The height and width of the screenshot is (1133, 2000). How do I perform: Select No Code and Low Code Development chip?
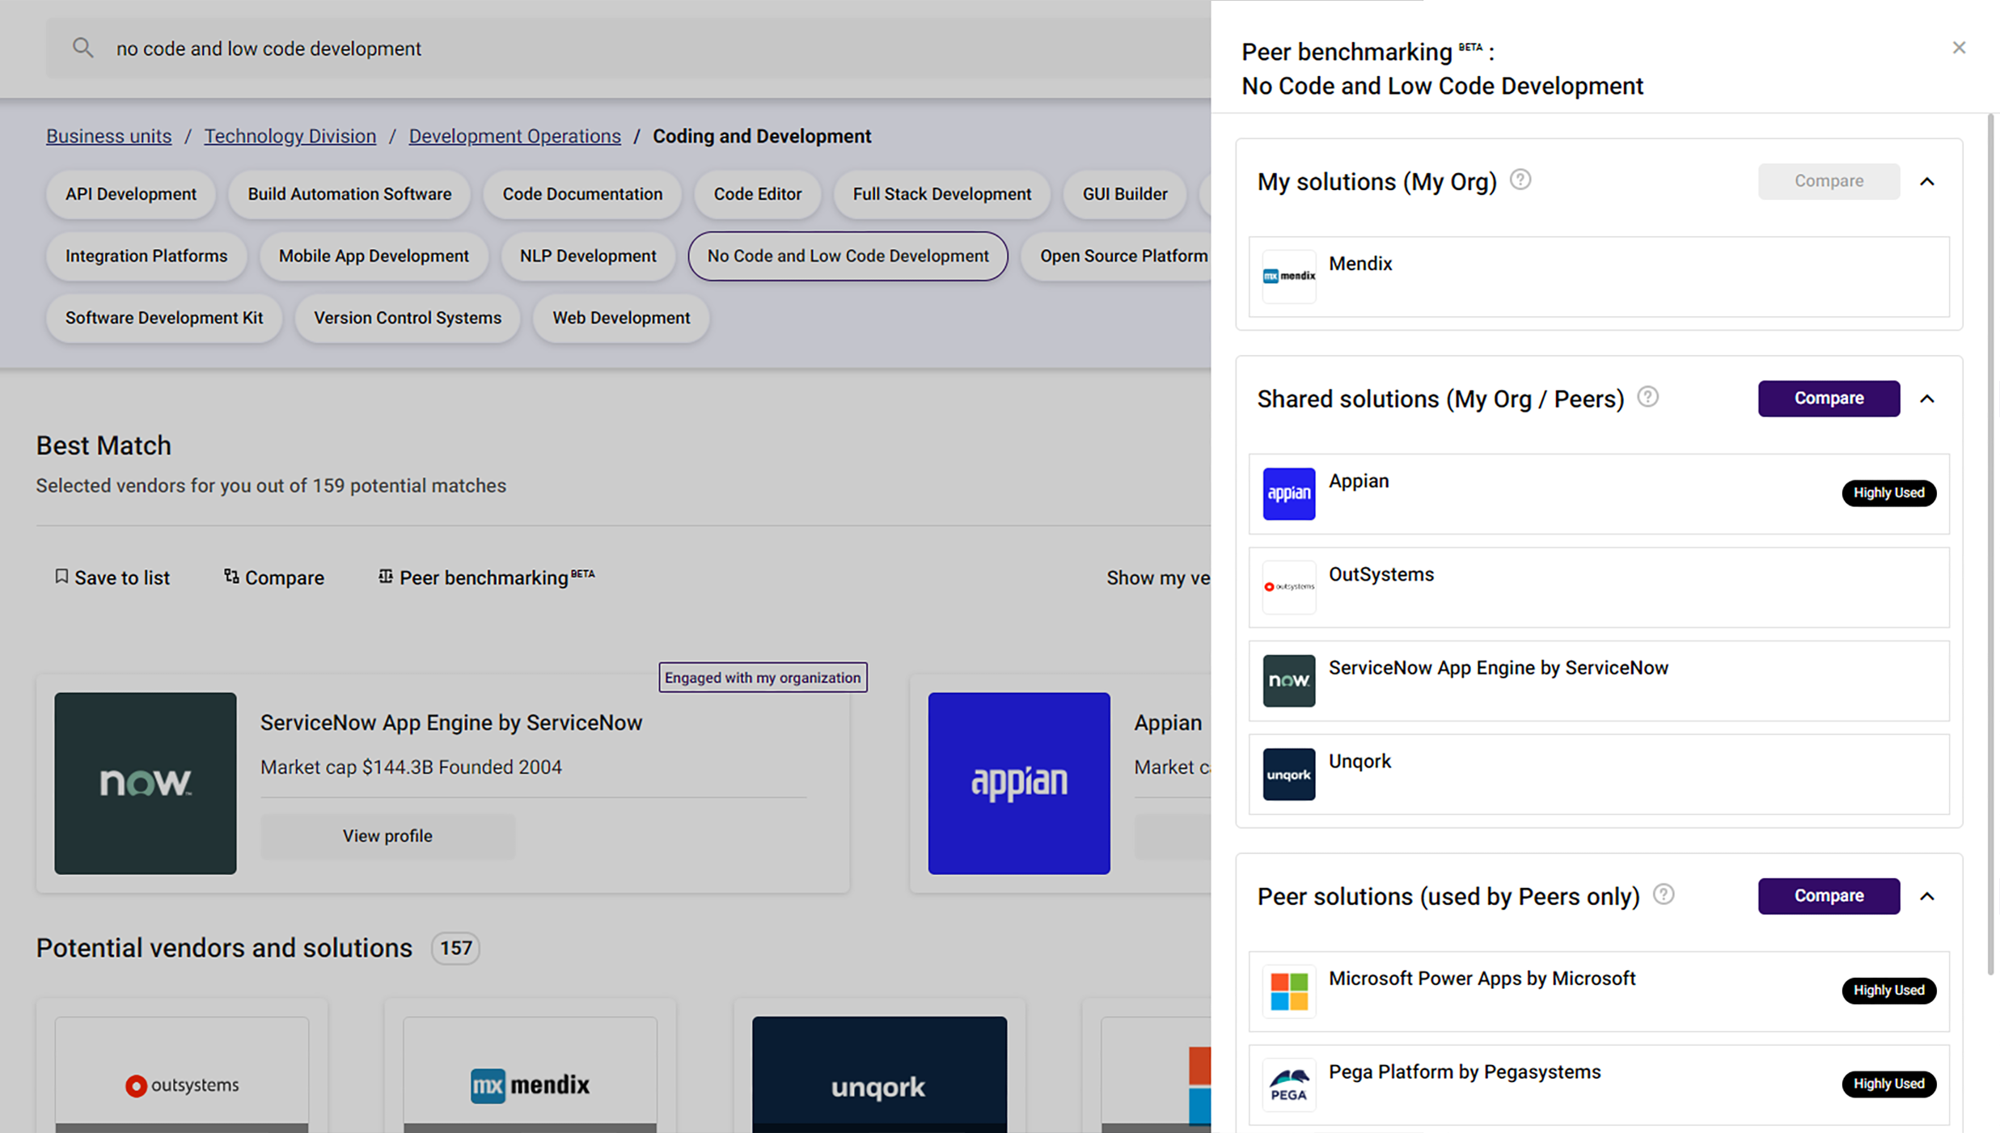tap(848, 256)
